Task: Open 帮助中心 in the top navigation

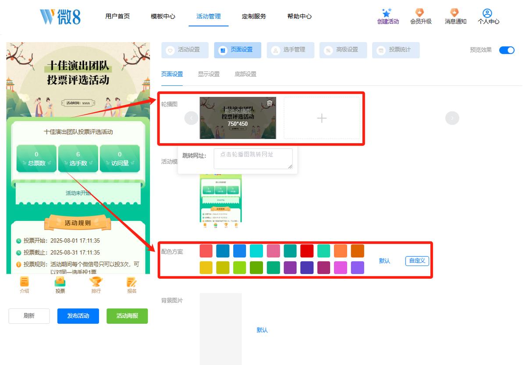Action: 300,16
